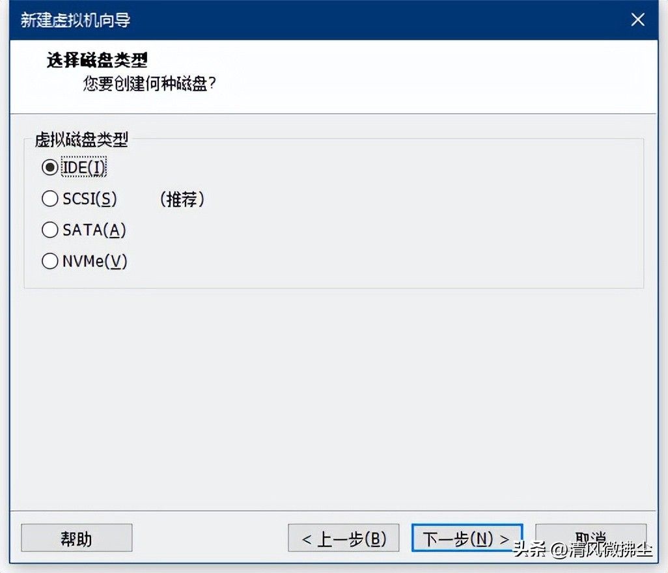Close the 新建虚拟机向导 dialog
The height and width of the screenshot is (573, 668).
pos(637,20)
